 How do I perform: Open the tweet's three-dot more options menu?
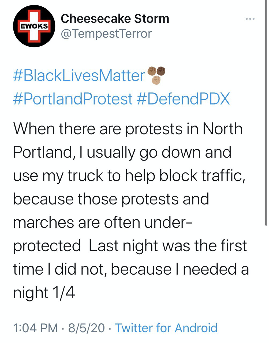point(250,19)
